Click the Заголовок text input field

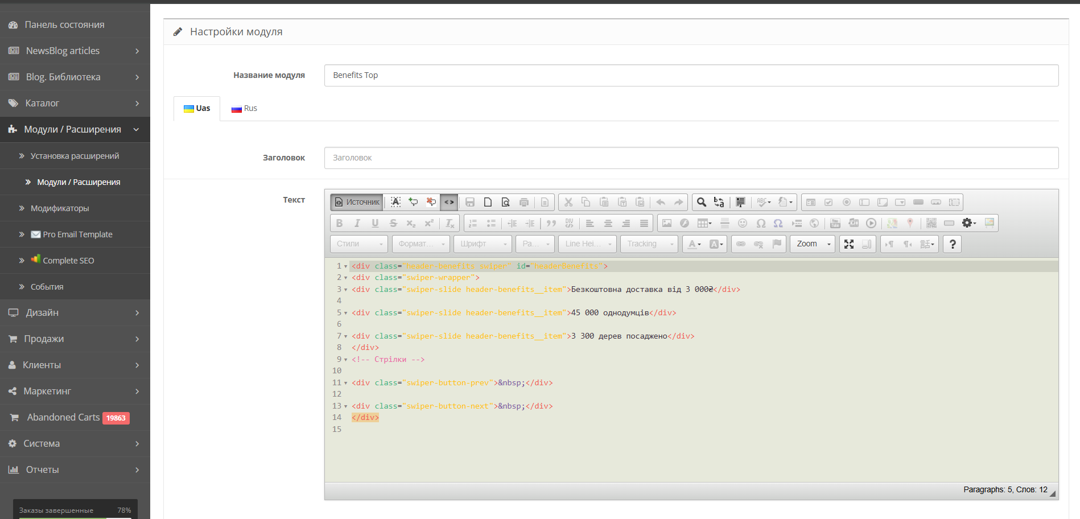coord(691,158)
